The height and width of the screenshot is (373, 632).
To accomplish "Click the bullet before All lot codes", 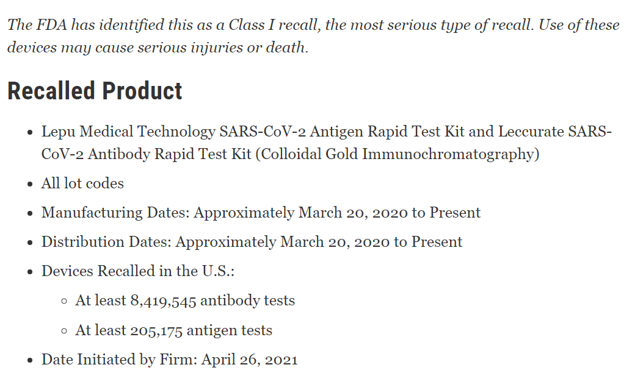I will [x=30, y=184].
